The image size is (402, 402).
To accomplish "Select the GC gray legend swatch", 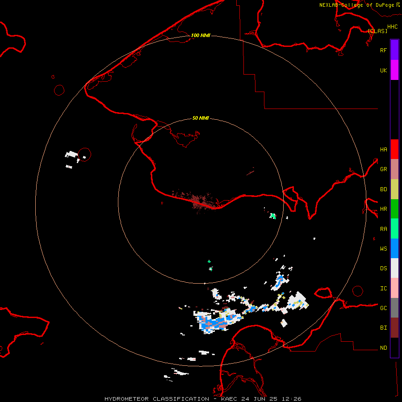I will coord(394,308).
